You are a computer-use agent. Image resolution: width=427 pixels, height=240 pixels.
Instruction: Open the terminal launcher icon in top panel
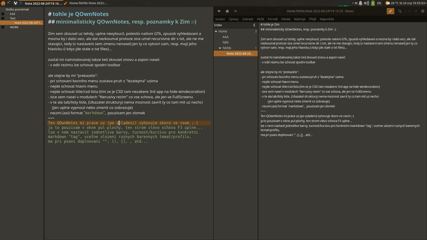tap(9, 3)
